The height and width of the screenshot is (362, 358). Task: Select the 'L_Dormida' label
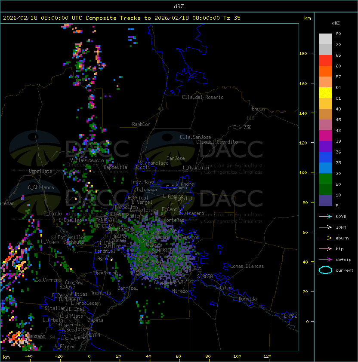tap(245, 299)
